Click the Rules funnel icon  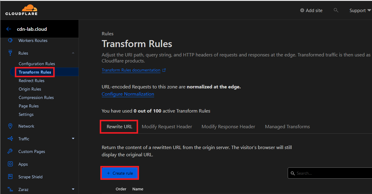click(x=10, y=53)
